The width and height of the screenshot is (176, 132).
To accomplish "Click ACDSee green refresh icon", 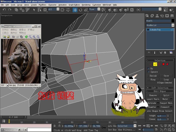I will tap(26, 37).
